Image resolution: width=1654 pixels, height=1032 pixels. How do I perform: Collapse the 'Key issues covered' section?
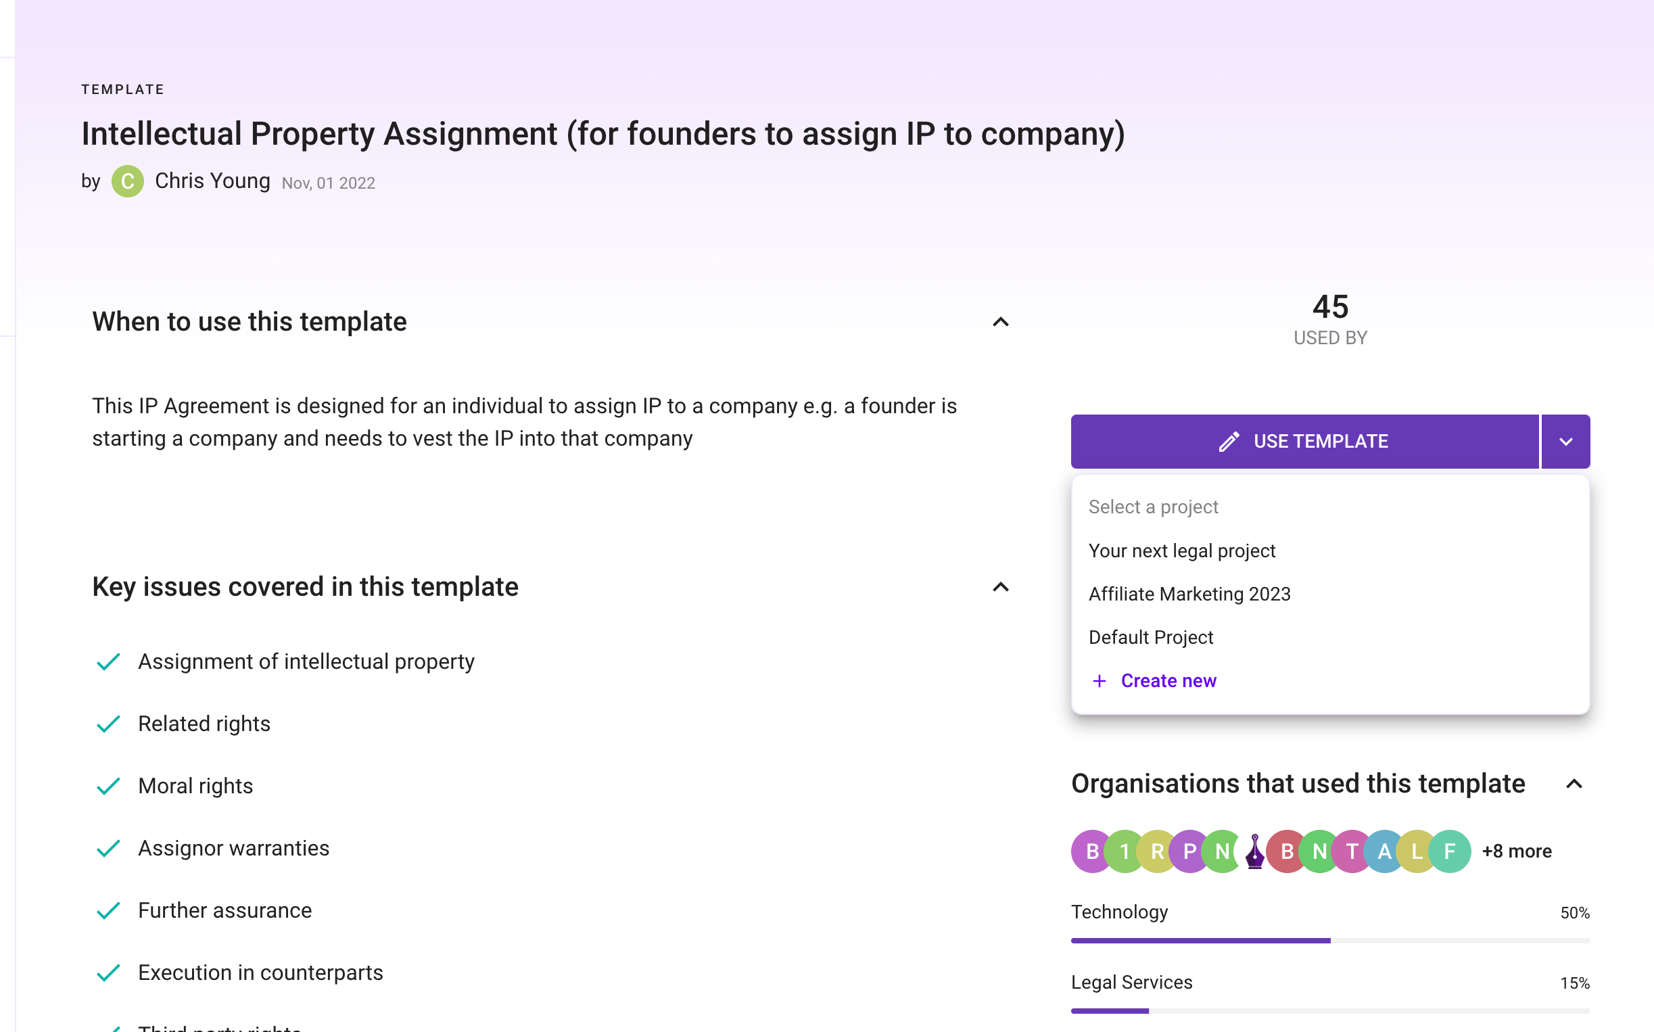[1000, 587]
